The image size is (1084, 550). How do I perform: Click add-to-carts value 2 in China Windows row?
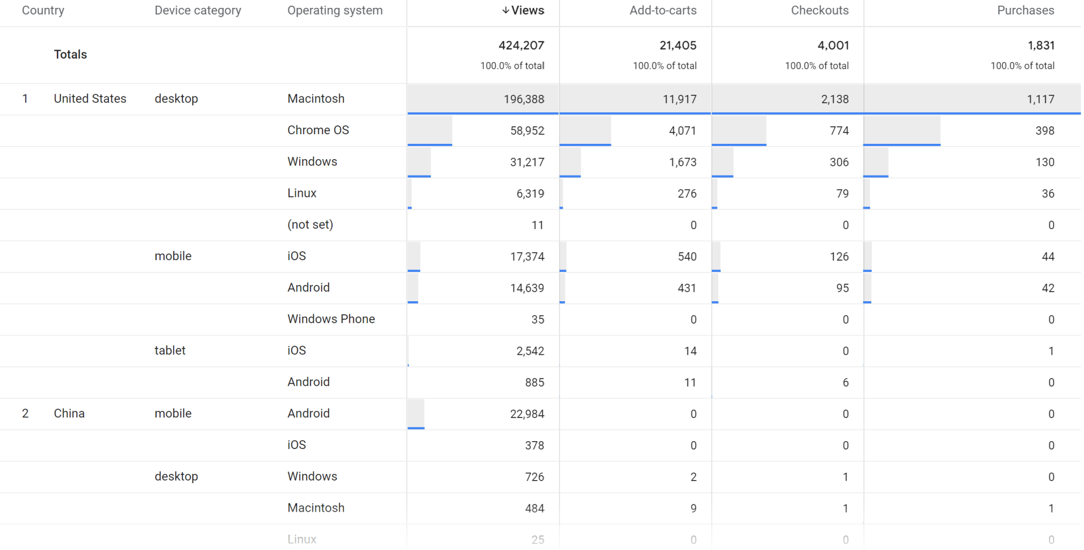(693, 477)
